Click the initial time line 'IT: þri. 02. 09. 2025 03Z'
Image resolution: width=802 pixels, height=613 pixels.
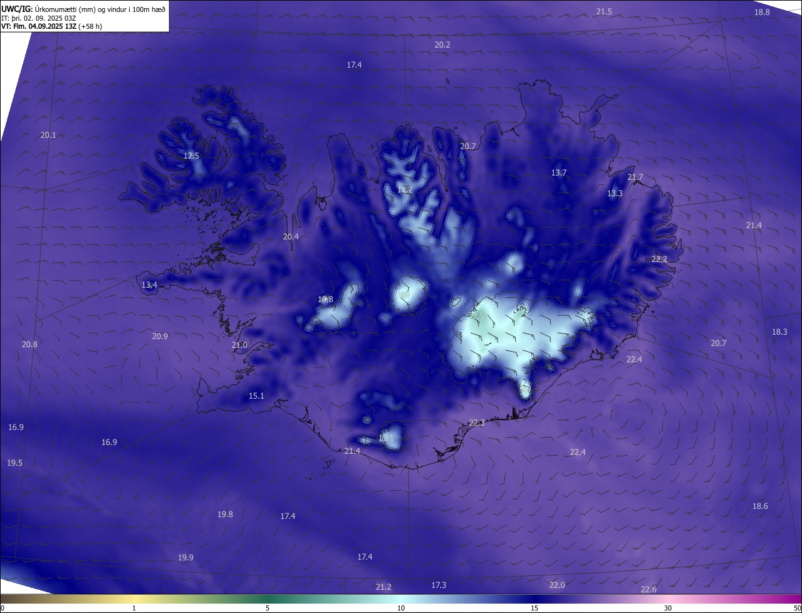pos(38,18)
